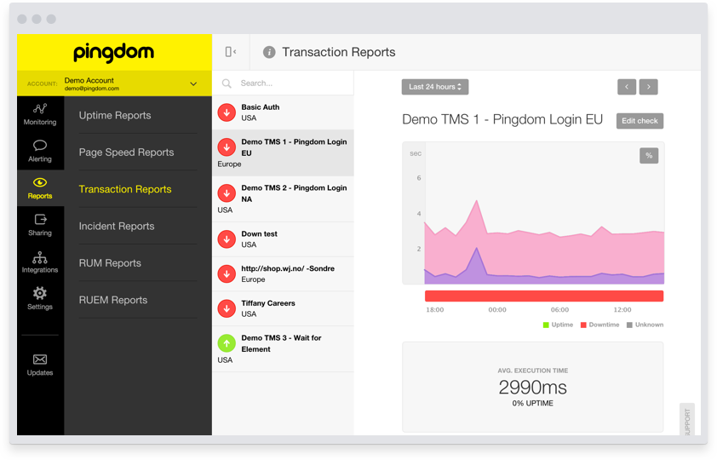The image size is (717, 460).
Task: Click red down icon for Demo TMS 2
Action: (x=227, y=193)
